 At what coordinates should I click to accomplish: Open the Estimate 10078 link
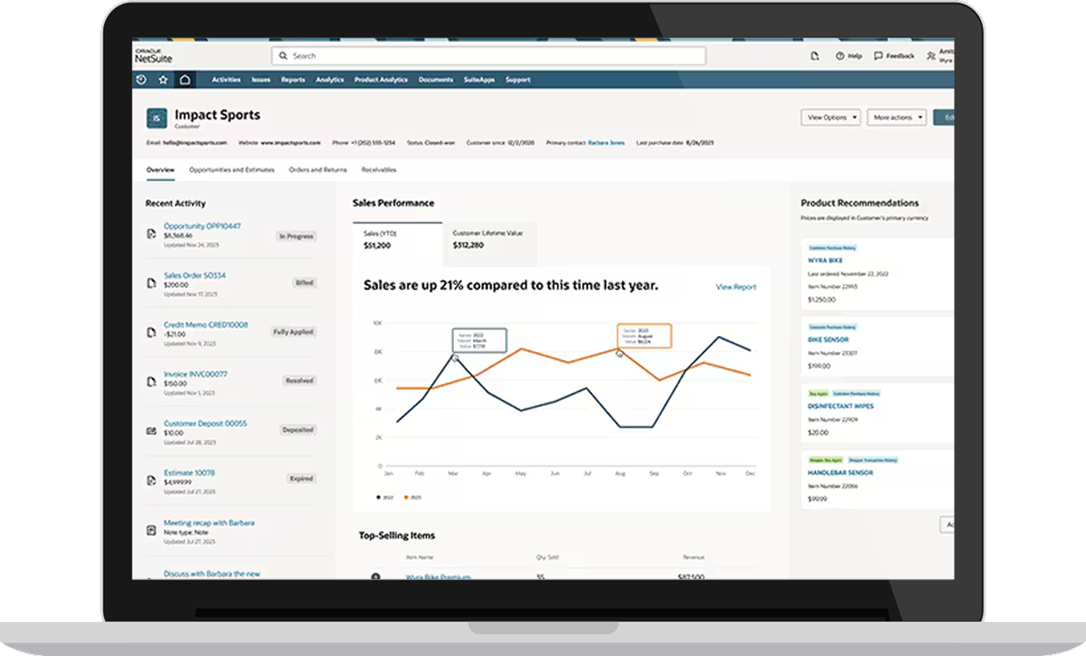(189, 472)
